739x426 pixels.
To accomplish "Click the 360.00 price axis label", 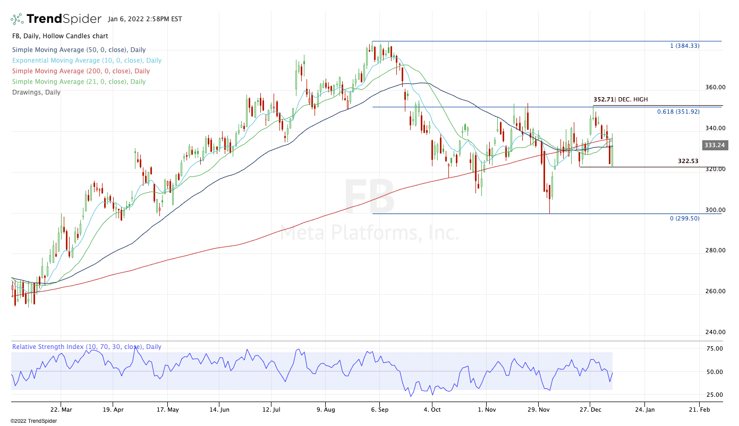I will click(715, 87).
